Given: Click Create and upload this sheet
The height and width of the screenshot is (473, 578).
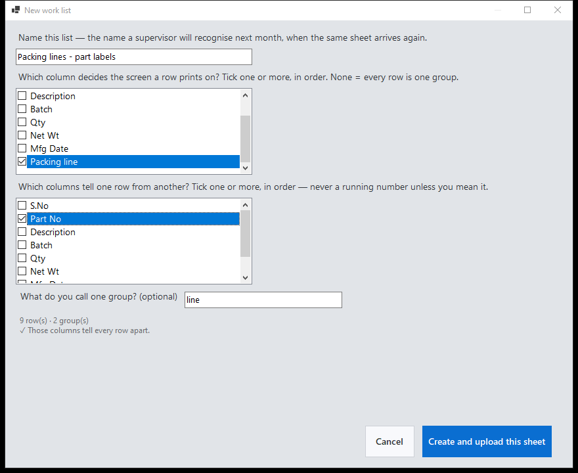Looking at the screenshot, I should [487, 441].
